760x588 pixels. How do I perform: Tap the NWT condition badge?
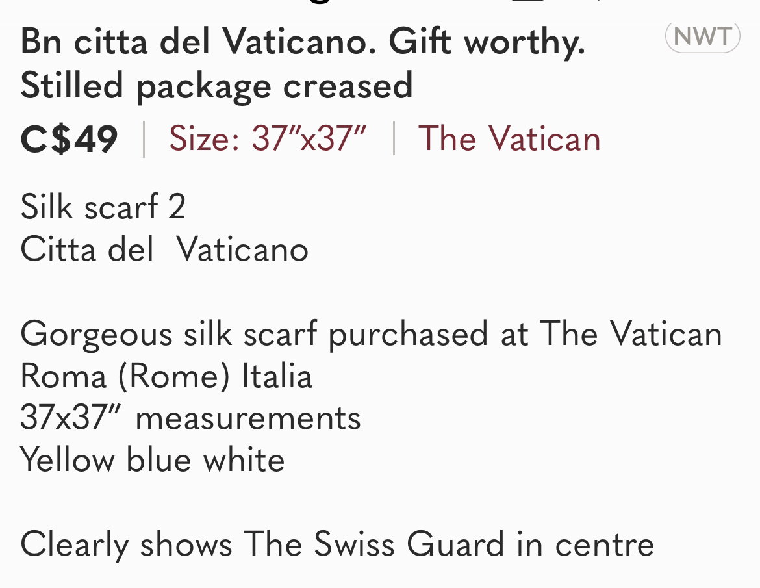click(702, 37)
